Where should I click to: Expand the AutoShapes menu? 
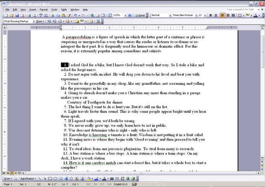click(28, 178)
